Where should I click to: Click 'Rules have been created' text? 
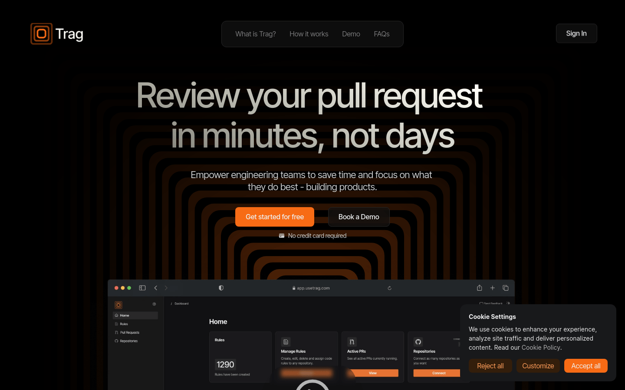232,375
